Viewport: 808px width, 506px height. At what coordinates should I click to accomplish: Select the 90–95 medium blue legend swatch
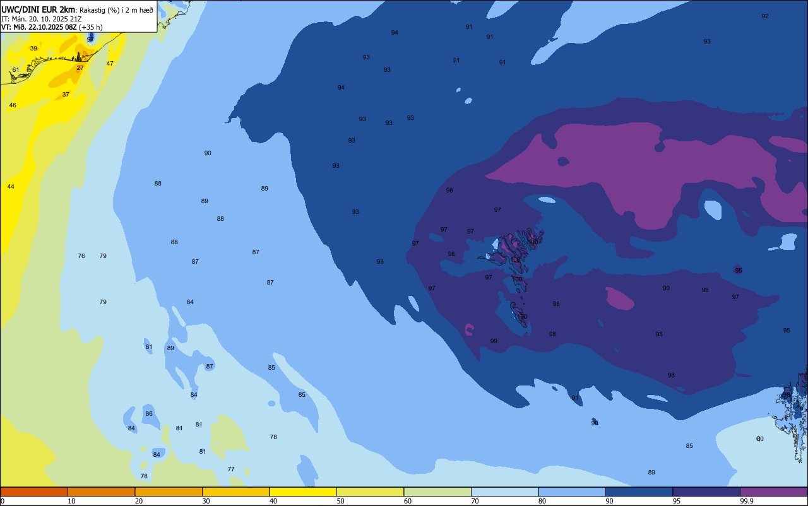[x=639, y=491]
